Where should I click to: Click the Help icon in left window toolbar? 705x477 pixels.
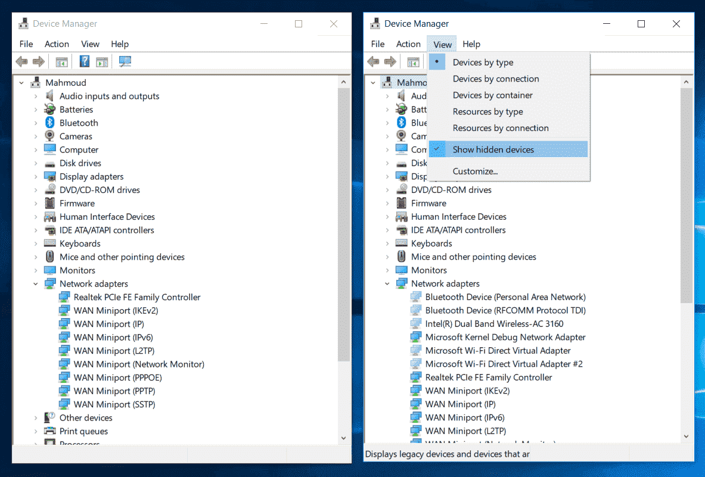(x=84, y=61)
